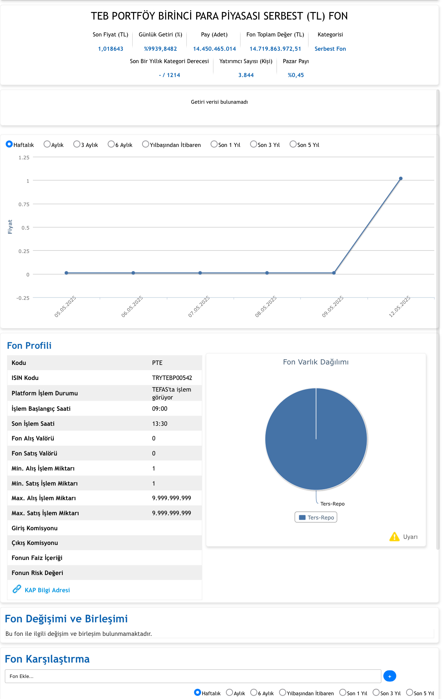Click the yellow warning triangle icon
The height and width of the screenshot is (699, 443).
click(395, 536)
